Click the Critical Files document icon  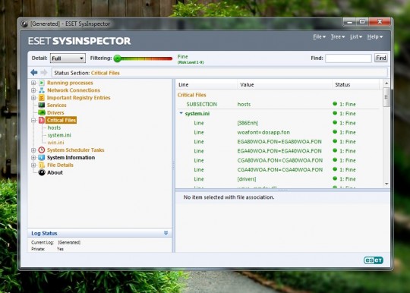(41, 120)
